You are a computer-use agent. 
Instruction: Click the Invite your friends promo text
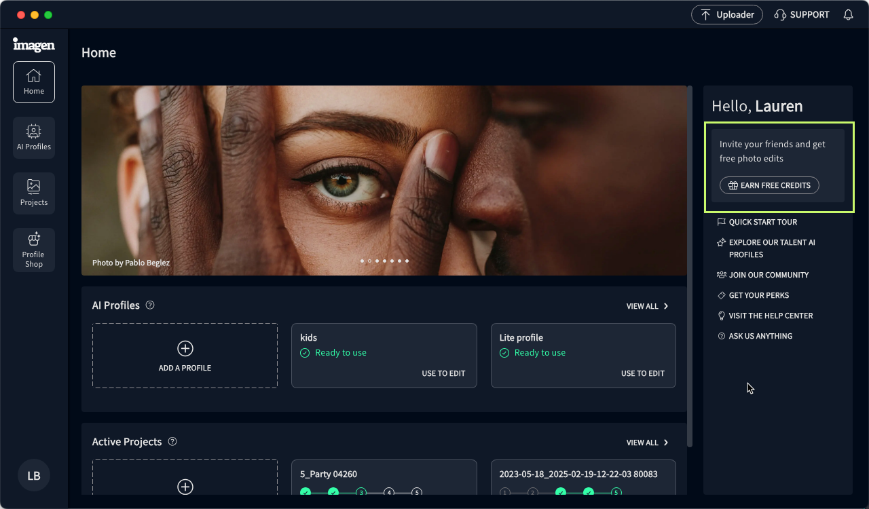(x=773, y=151)
